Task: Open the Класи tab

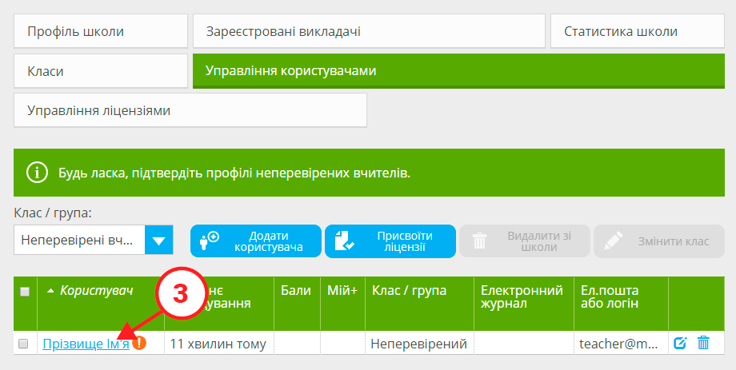Action: pyautogui.click(x=100, y=71)
